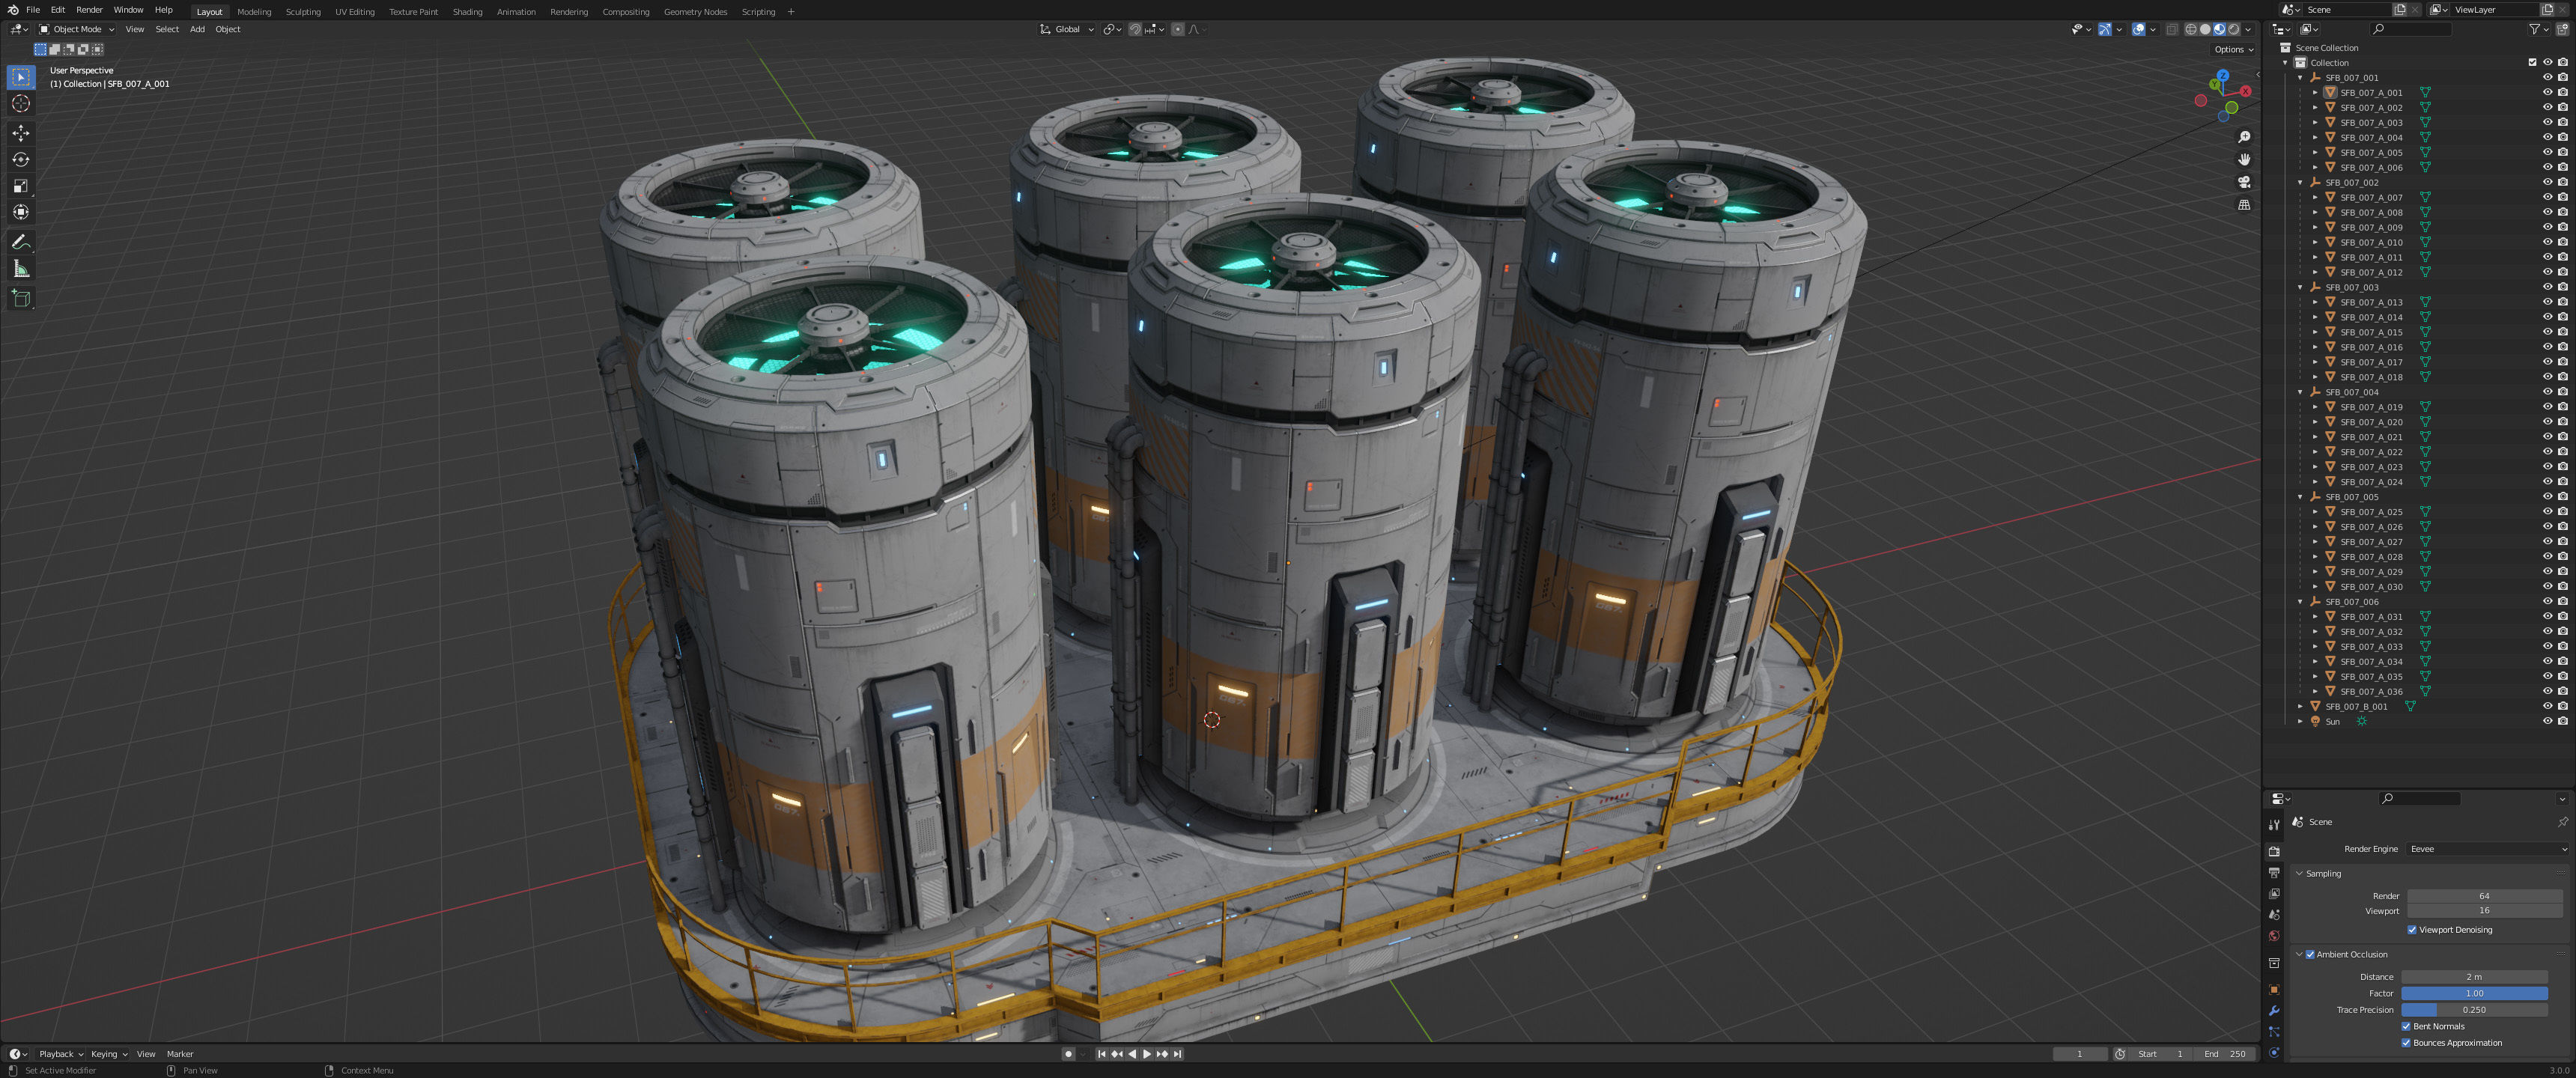Image resolution: width=2576 pixels, height=1078 pixels.
Task: Adjust the Trace Precision slider
Action: (x=2474, y=1010)
